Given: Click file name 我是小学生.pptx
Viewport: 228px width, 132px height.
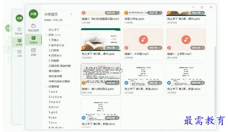Looking at the screenshot, I should pyautogui.click(x=134, y=19).
